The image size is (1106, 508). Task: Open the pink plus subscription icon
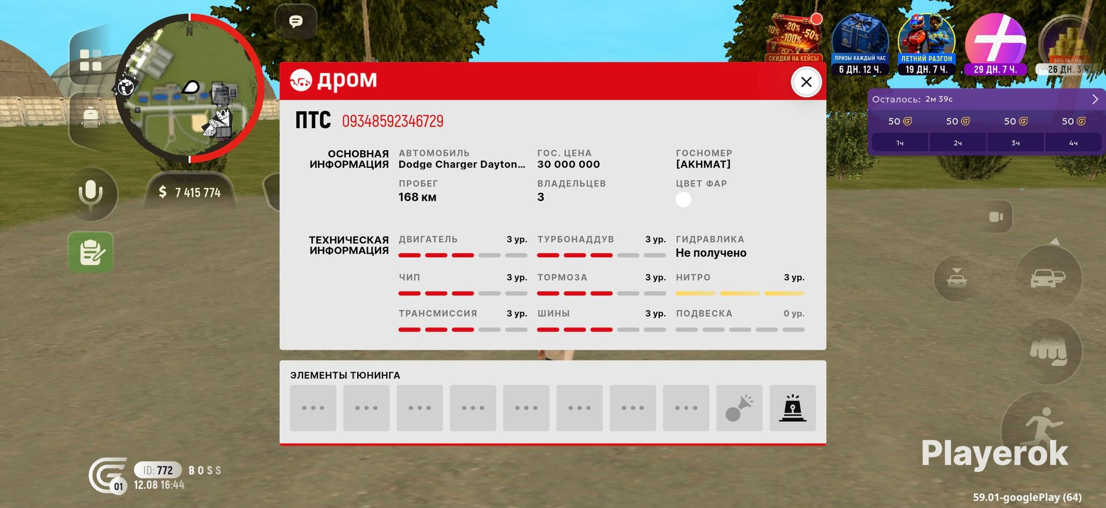[x=995, y=44]
